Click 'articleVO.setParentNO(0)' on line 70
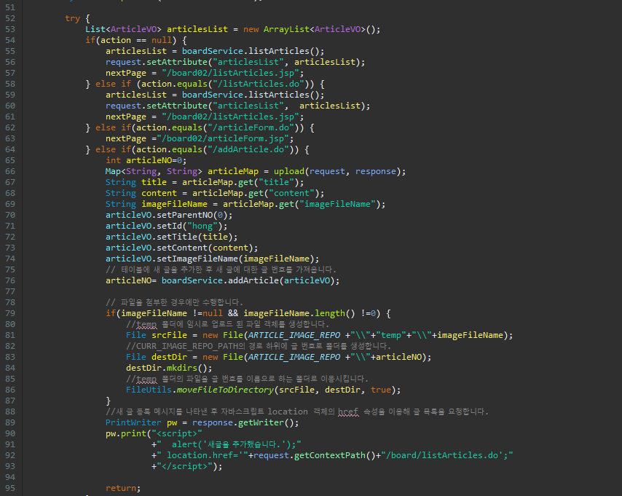Viewport: 622px width, 496px height. point(167,215)
